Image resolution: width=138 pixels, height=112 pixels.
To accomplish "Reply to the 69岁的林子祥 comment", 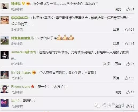I will (116, 43).
